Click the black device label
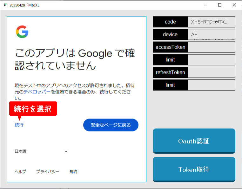The image size is (242, 189). coord(171,34)
